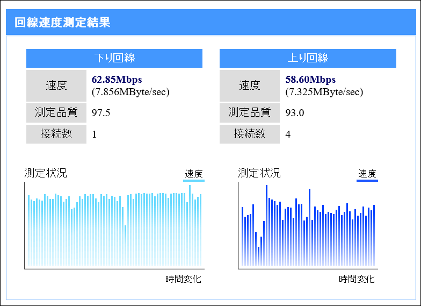This screenshot has height=306, width=421.
Task: Click the download speed value 62.85Mbps
Action: coord(117,80)
